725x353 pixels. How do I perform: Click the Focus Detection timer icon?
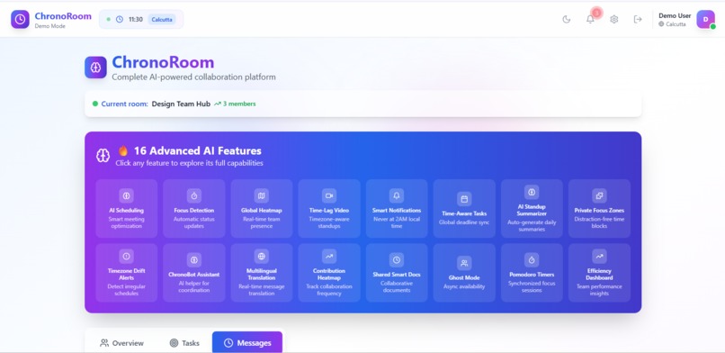point(194,195)
